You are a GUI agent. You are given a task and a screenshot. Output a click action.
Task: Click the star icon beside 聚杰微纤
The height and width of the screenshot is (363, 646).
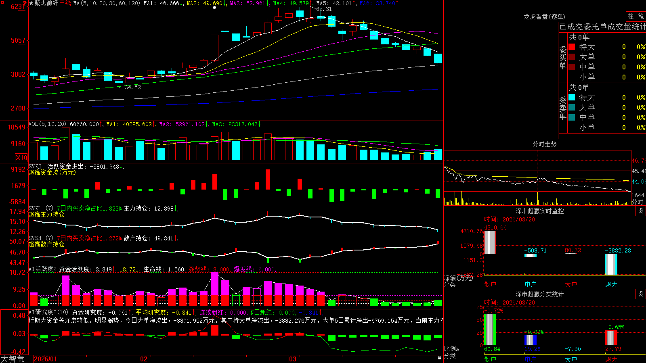click(x=31, y=3)
